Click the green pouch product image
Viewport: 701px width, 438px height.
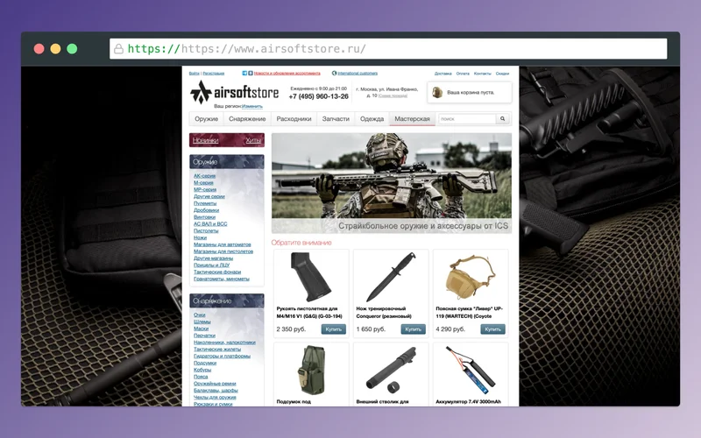click(311, 370)
